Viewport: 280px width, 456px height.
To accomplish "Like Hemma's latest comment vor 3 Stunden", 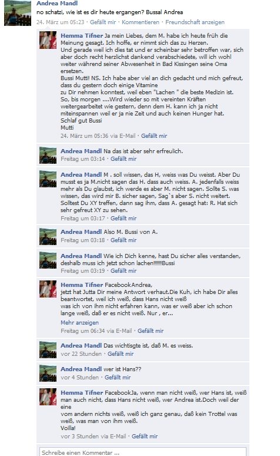I will click(145, 436).
